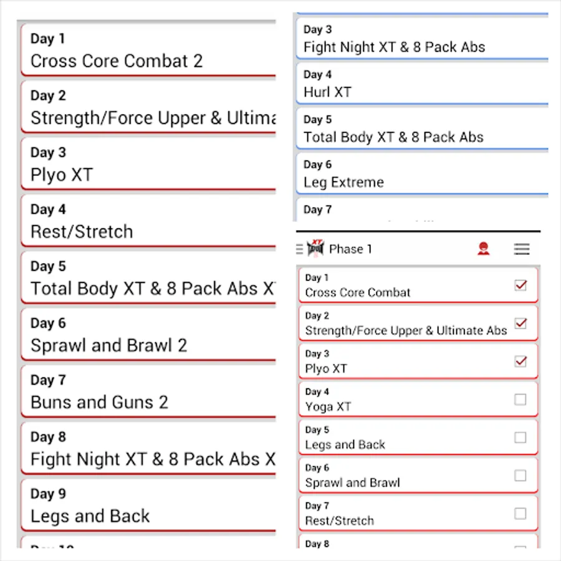Check the Day 4 Yoga XT checkbox
Image resolution: width=561 pixels, height=561 pixels.
520,400
